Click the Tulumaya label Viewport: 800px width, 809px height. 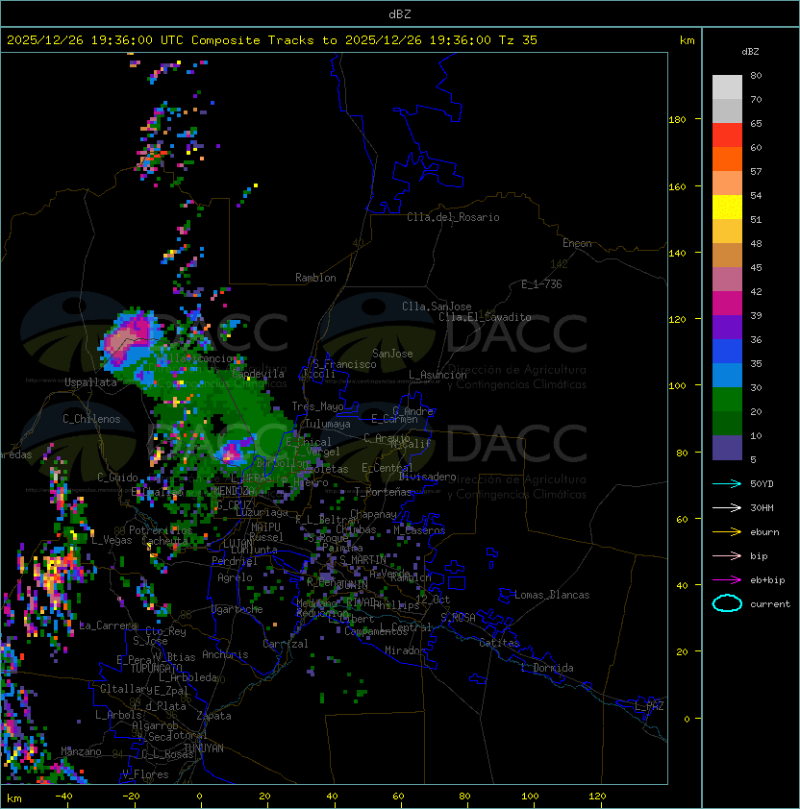coord(328,424)
